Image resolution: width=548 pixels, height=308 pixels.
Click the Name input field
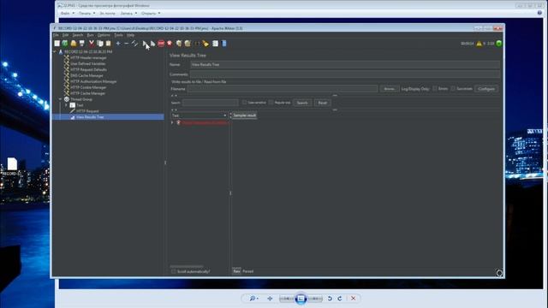345,65
